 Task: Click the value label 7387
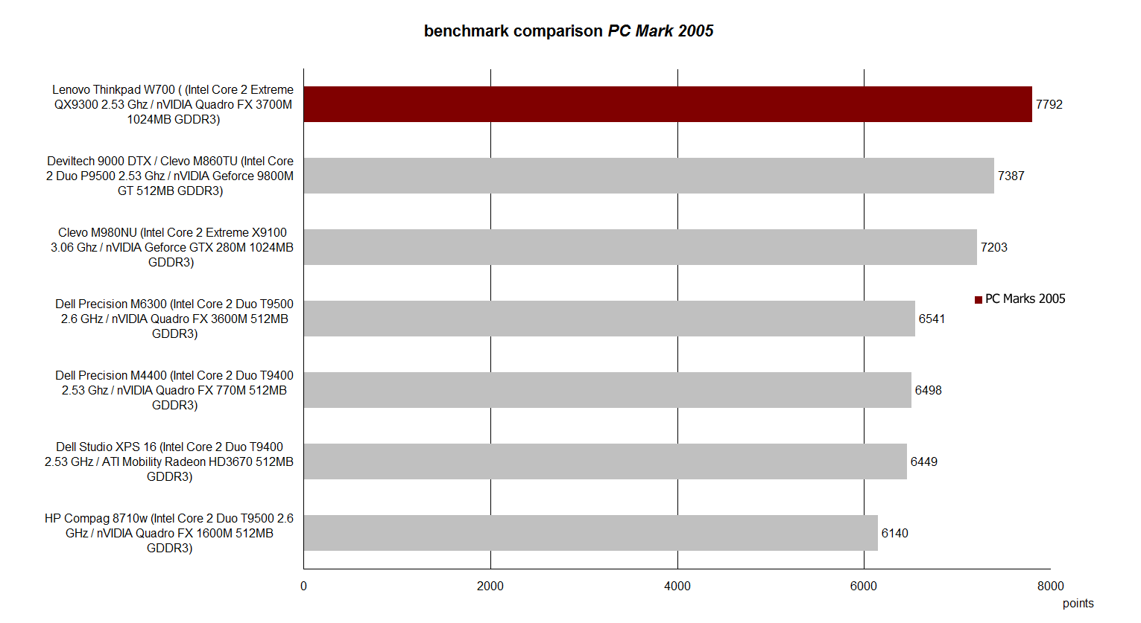tap(1011, 176)
